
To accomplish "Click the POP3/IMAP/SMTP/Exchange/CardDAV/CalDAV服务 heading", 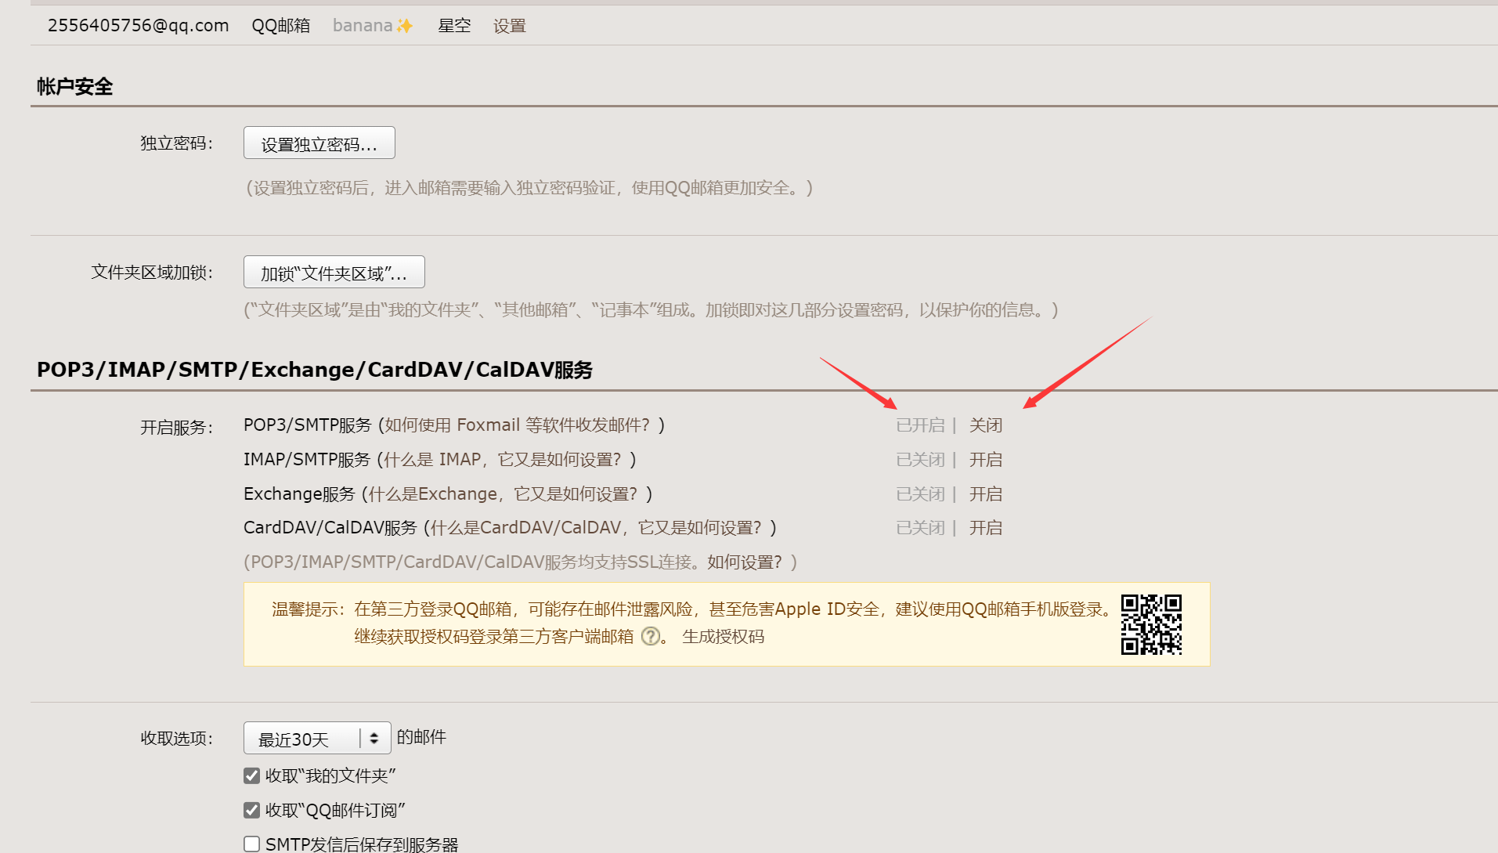I will pyautogui.click(x=315, y=370).
